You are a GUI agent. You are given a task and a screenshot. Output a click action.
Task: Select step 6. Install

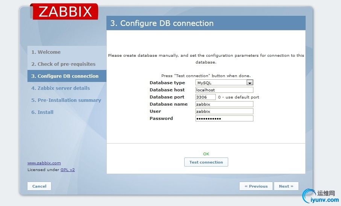42,112
